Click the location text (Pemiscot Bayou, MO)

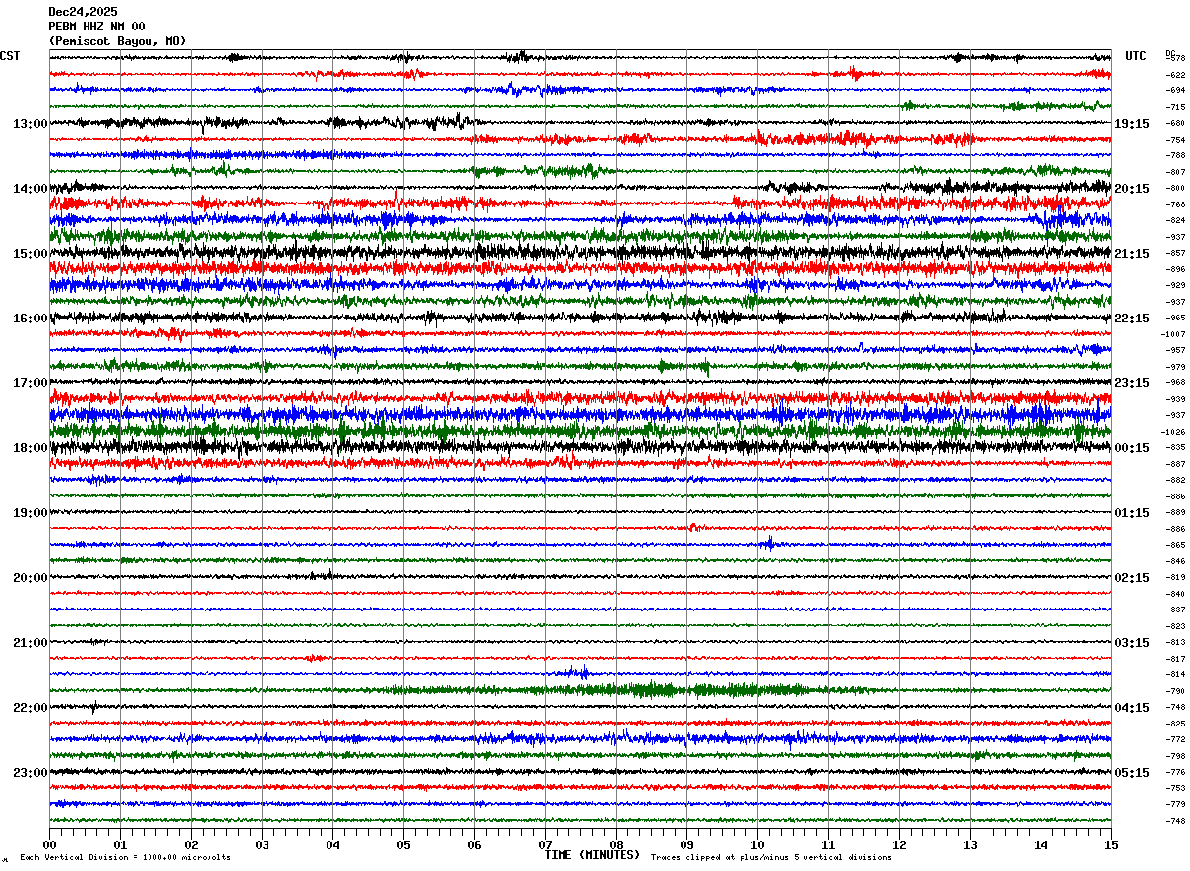117,41
